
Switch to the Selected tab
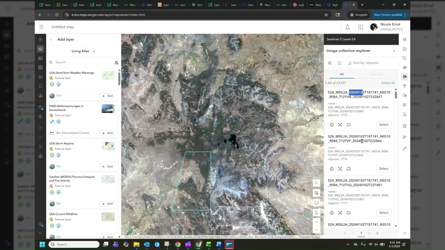coord(376,74)
